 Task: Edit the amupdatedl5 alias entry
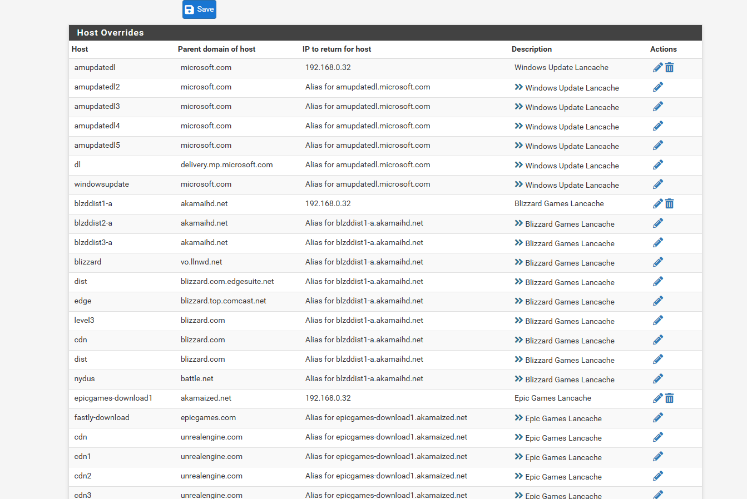tap(658, 145)
